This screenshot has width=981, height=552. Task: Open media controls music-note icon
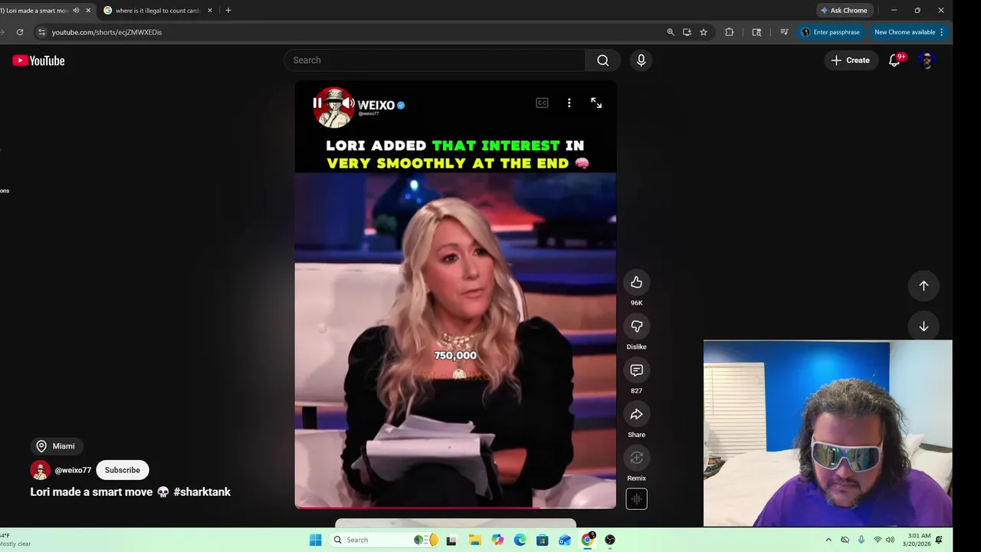[784, 32]
